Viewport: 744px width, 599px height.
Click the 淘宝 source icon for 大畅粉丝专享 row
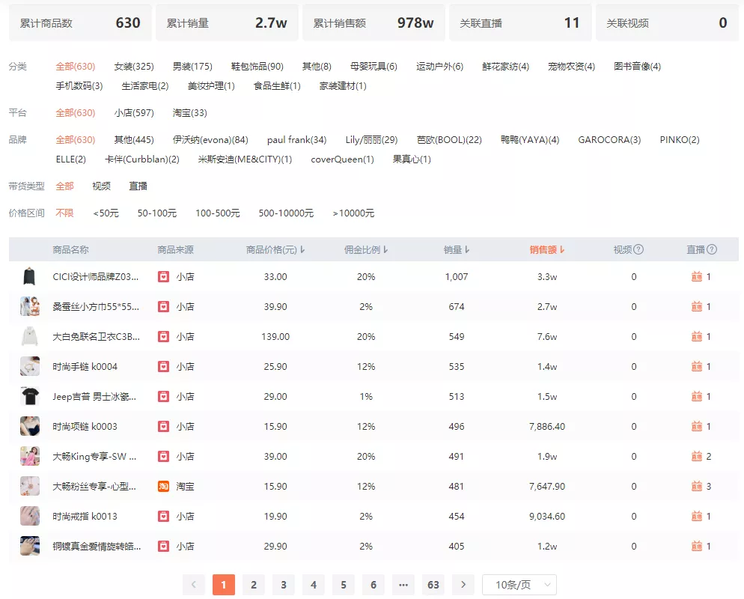163,487
